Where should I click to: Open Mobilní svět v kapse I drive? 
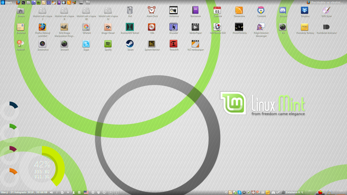point(42,13)
